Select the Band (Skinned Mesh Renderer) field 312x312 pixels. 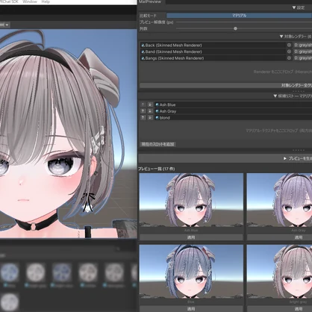tap(213, 52)
